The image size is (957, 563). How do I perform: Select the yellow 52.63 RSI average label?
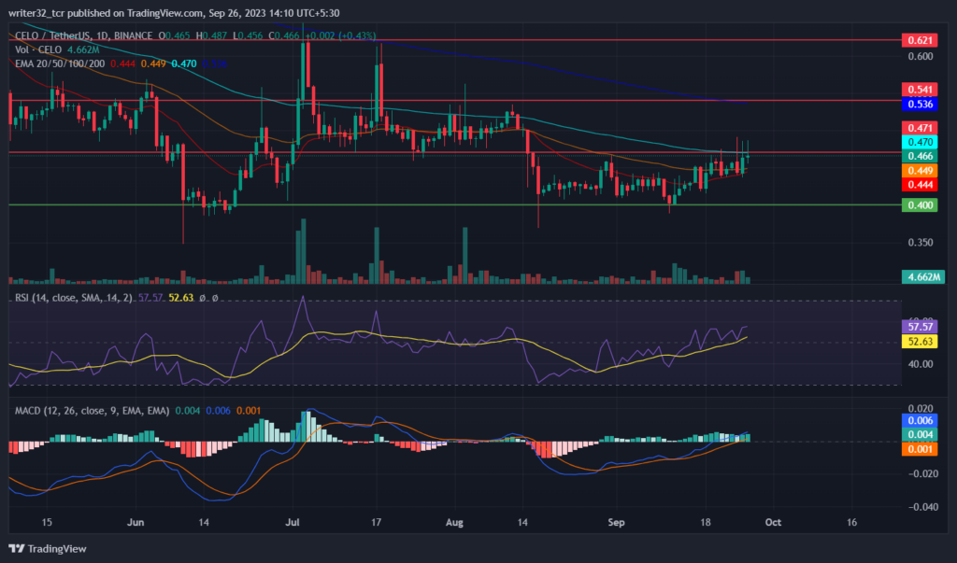pyautogui.click(x=920, y=341)
